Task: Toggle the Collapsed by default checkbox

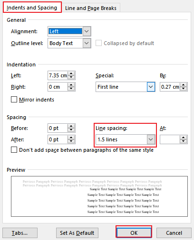Action: coord(98,43)
